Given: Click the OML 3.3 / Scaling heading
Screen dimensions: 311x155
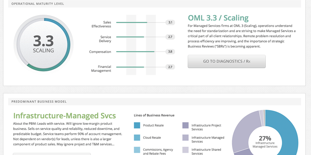Looking at the screenshot, I should point(218,18).
